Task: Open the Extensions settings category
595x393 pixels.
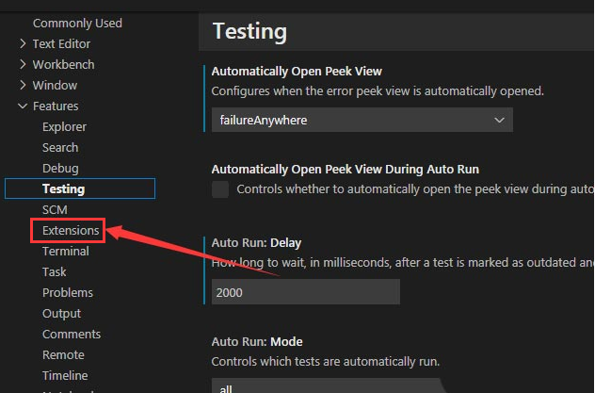Action: pos(71,231)
